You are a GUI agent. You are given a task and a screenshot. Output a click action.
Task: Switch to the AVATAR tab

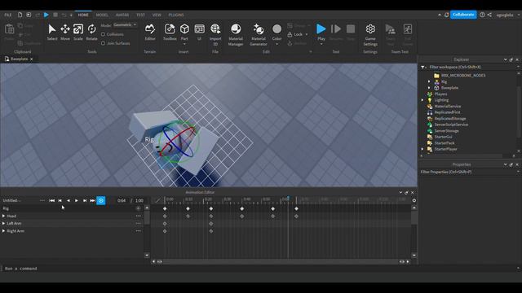pyautogui.click(x=122, y=15)
